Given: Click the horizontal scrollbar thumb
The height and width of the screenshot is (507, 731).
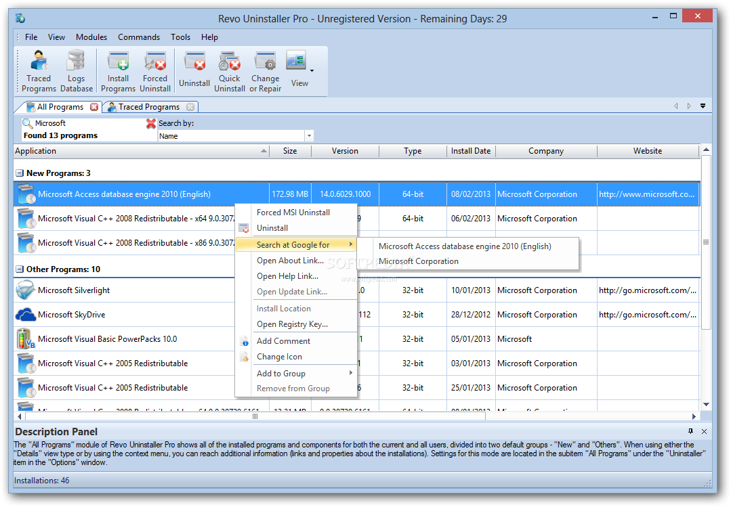Looking at the screenshot, I should pos(255,416).
